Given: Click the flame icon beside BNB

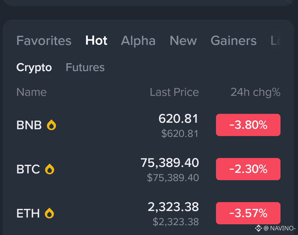Looking at the screenshot, I should coord(51,125).
